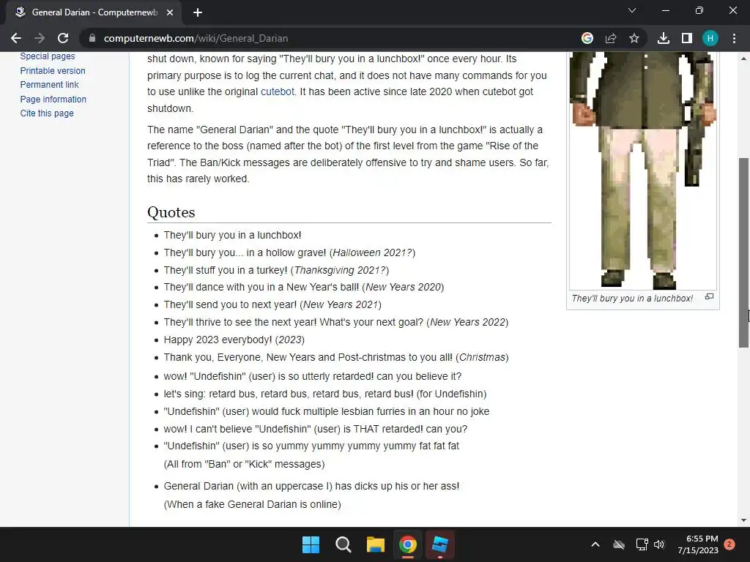Open Page information in sidebar
Viewport: 750px width, 562px height.
click(x=53, y=100)
